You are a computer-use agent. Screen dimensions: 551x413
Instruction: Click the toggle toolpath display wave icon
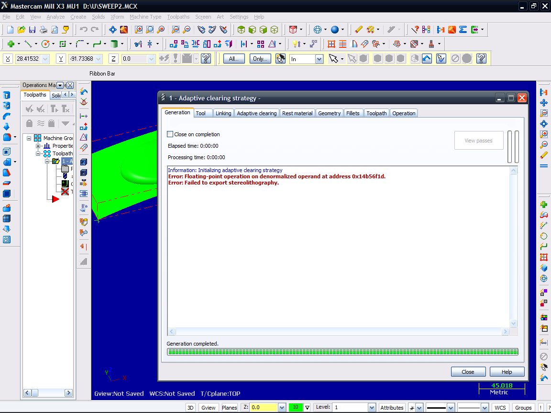41,123
